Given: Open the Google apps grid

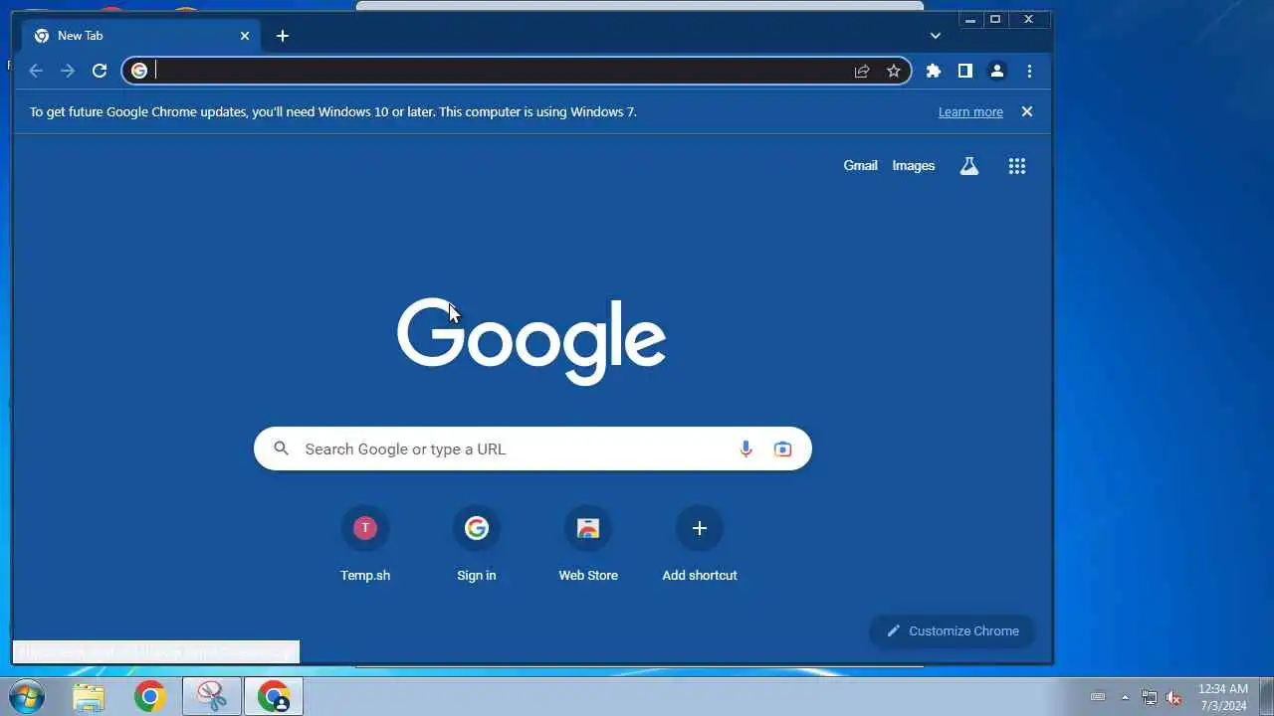Looking at the screenshot, I should coord(1016,166).
